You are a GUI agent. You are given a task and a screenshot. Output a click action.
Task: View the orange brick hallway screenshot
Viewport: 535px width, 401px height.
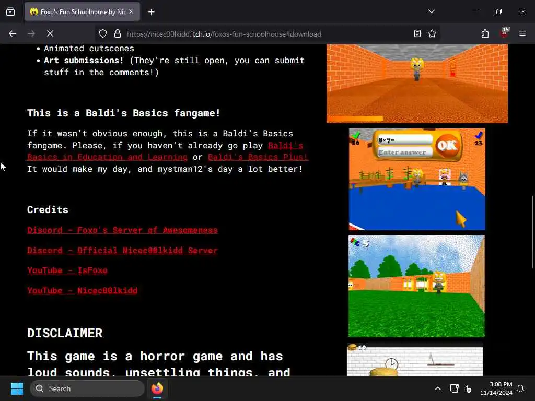[417, 84]
